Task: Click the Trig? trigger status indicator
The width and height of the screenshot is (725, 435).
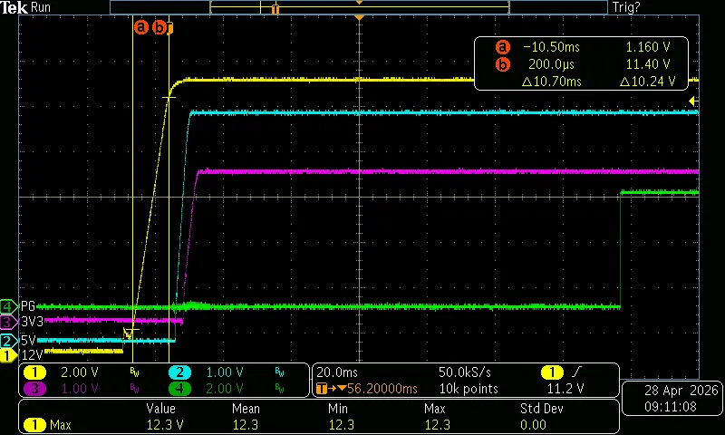Action: [x=626, y=7]
